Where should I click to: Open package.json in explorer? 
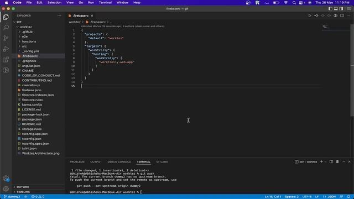32,119
